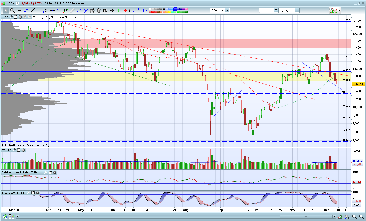
Task: Click the hammer and wrench settings tool
Action: click(x=92, y=10)
